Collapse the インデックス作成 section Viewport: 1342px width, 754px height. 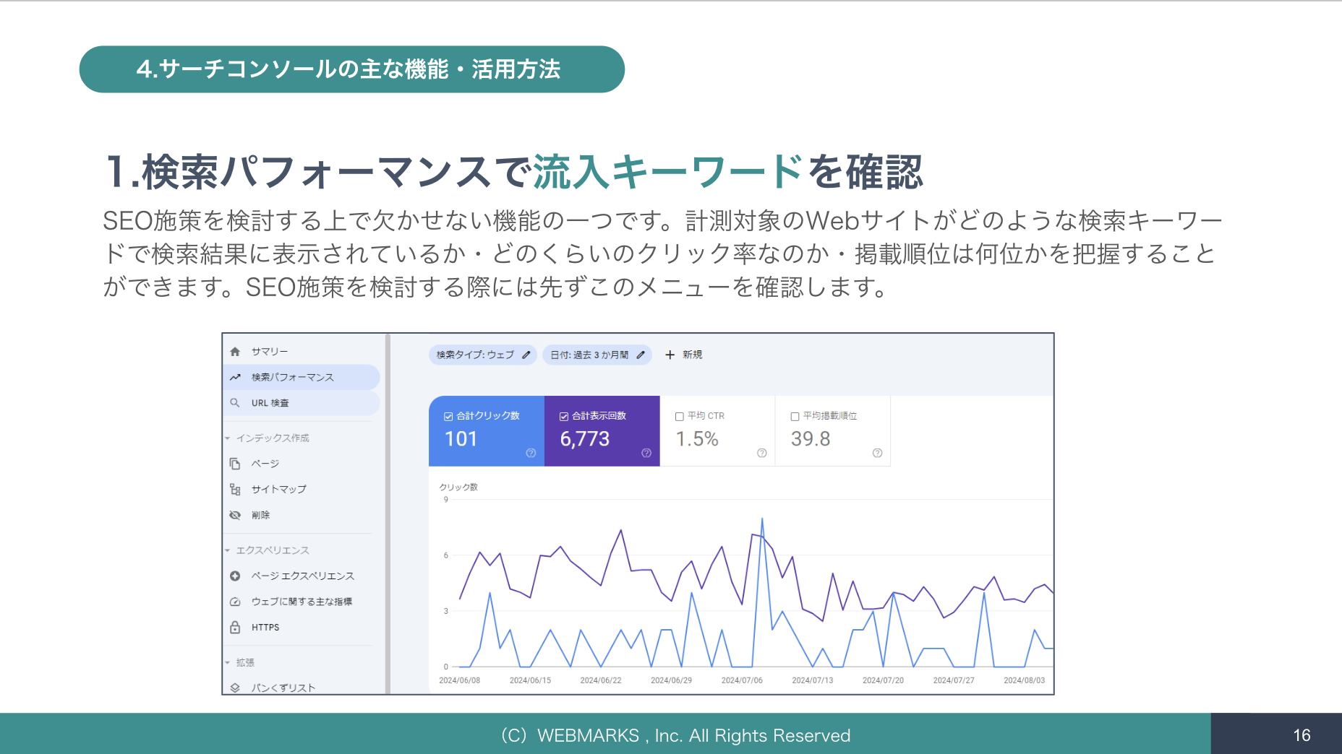pyautogui.click(x=228, y=438)
